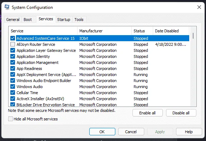Click the System Configuration title bar icon

click(x=7, y=7)
